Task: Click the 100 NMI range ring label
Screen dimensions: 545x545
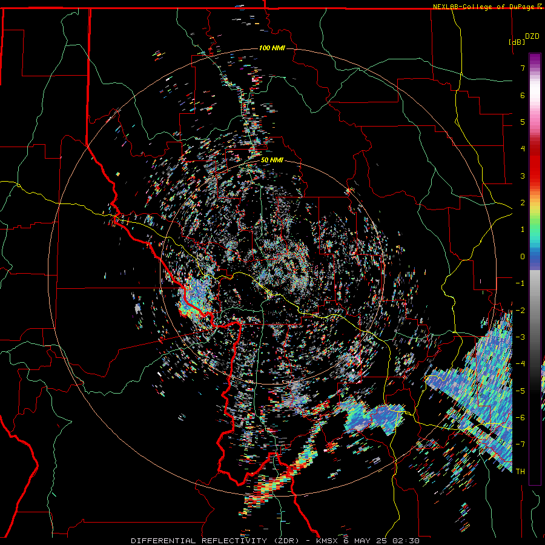Action: [x=272, y=48]
